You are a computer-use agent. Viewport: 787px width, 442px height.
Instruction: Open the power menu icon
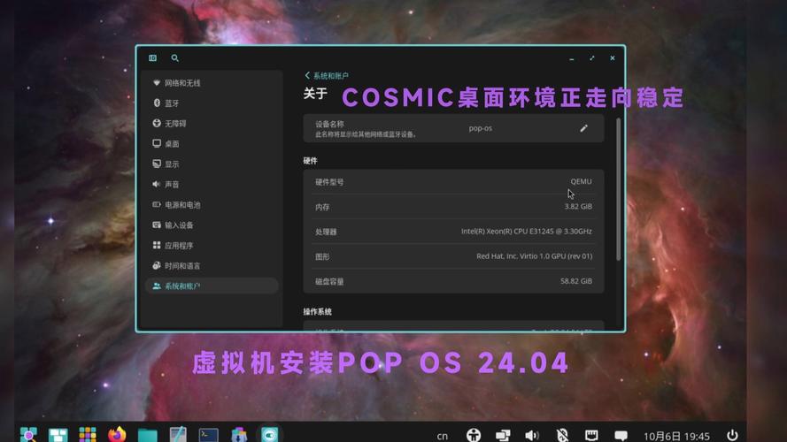click(732, 435)
